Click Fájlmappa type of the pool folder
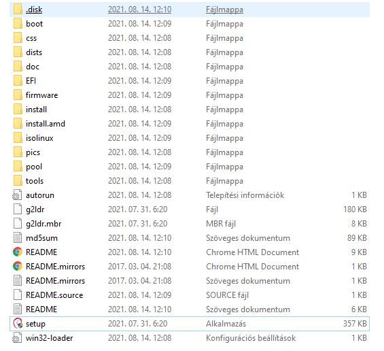384x351 pixels. [x=224, y=167]
